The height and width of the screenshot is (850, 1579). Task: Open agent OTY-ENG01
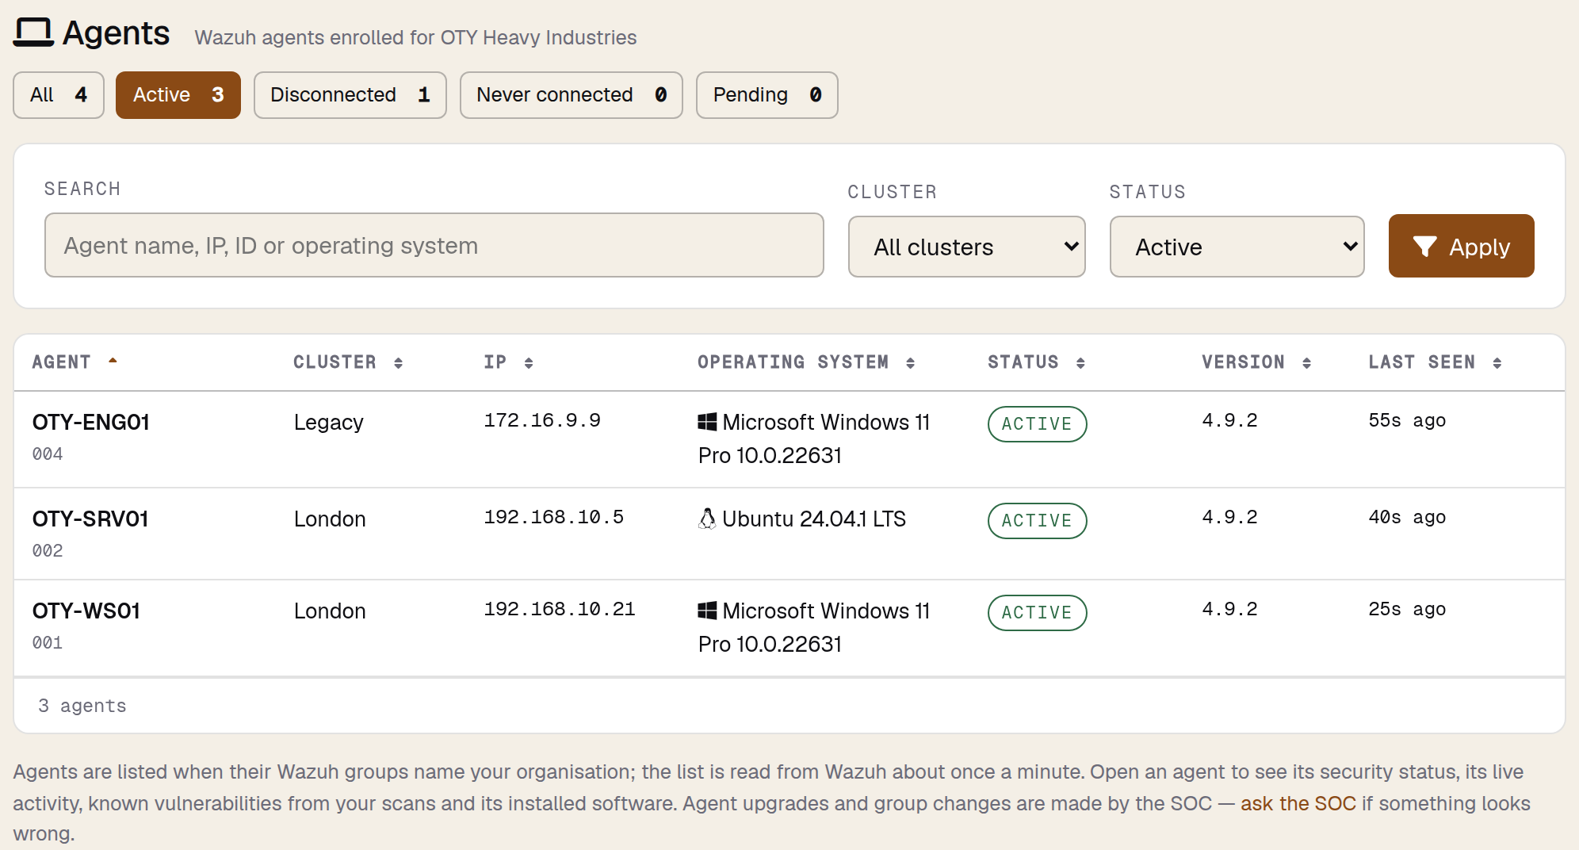click(91, 422)
